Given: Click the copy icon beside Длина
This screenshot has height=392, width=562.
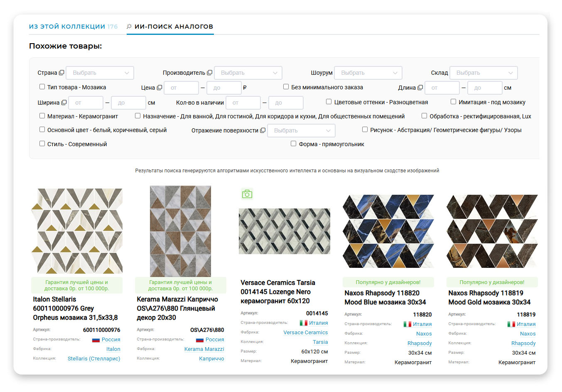Looking at the screenshot, I should tap(420, 88).
